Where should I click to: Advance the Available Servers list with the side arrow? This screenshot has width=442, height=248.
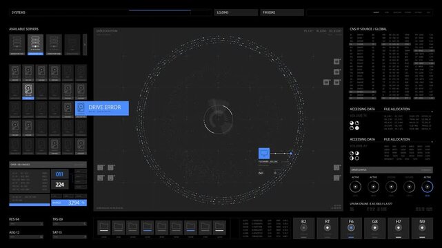tap(85, 45)
